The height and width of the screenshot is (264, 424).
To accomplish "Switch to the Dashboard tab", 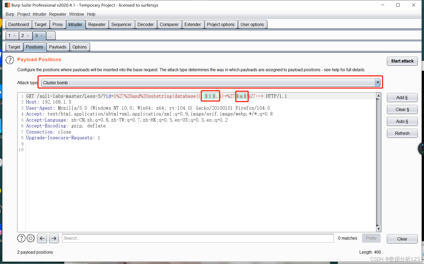I will click(x=19, y=24).
